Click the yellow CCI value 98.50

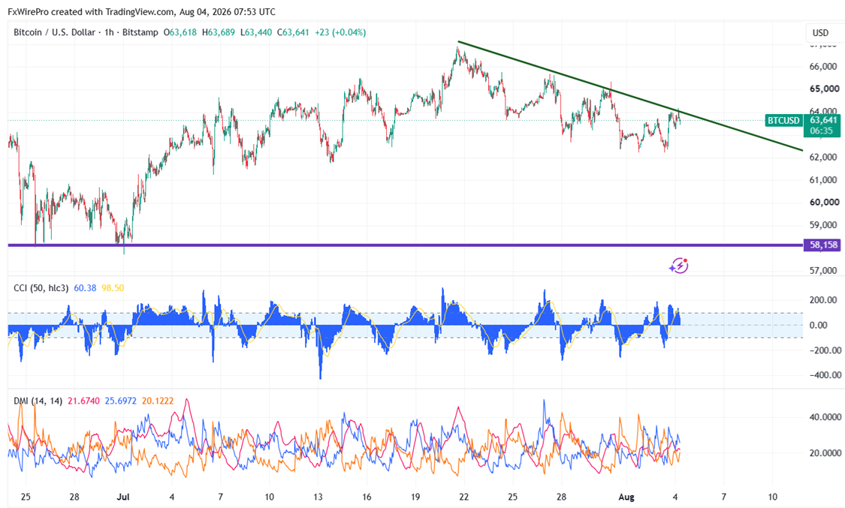point(113,288)
